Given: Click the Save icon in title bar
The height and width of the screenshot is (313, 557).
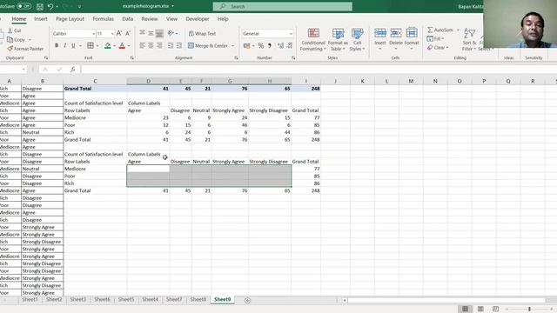Looking at the screenshot, I should (40, 6).
